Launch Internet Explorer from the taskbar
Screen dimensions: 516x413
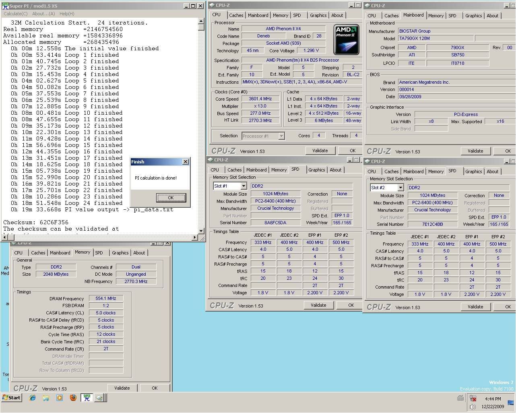pos(33,398)
